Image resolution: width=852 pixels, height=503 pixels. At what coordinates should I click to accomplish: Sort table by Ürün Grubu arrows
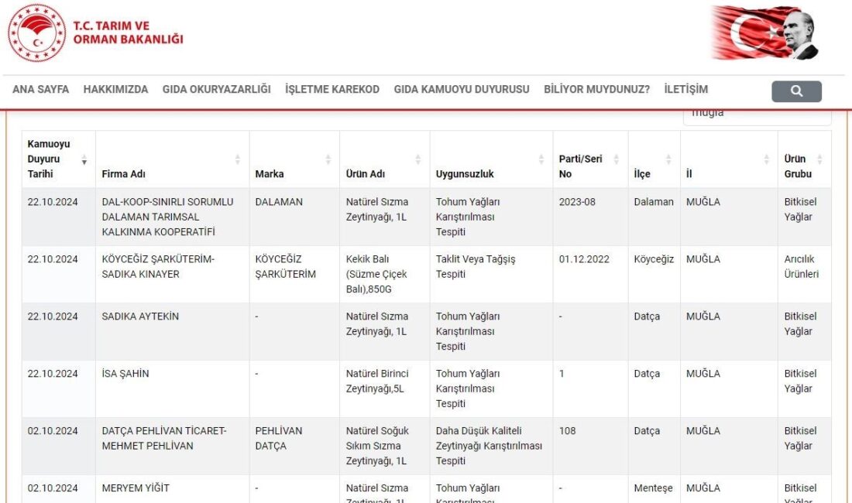pos(819,159)
